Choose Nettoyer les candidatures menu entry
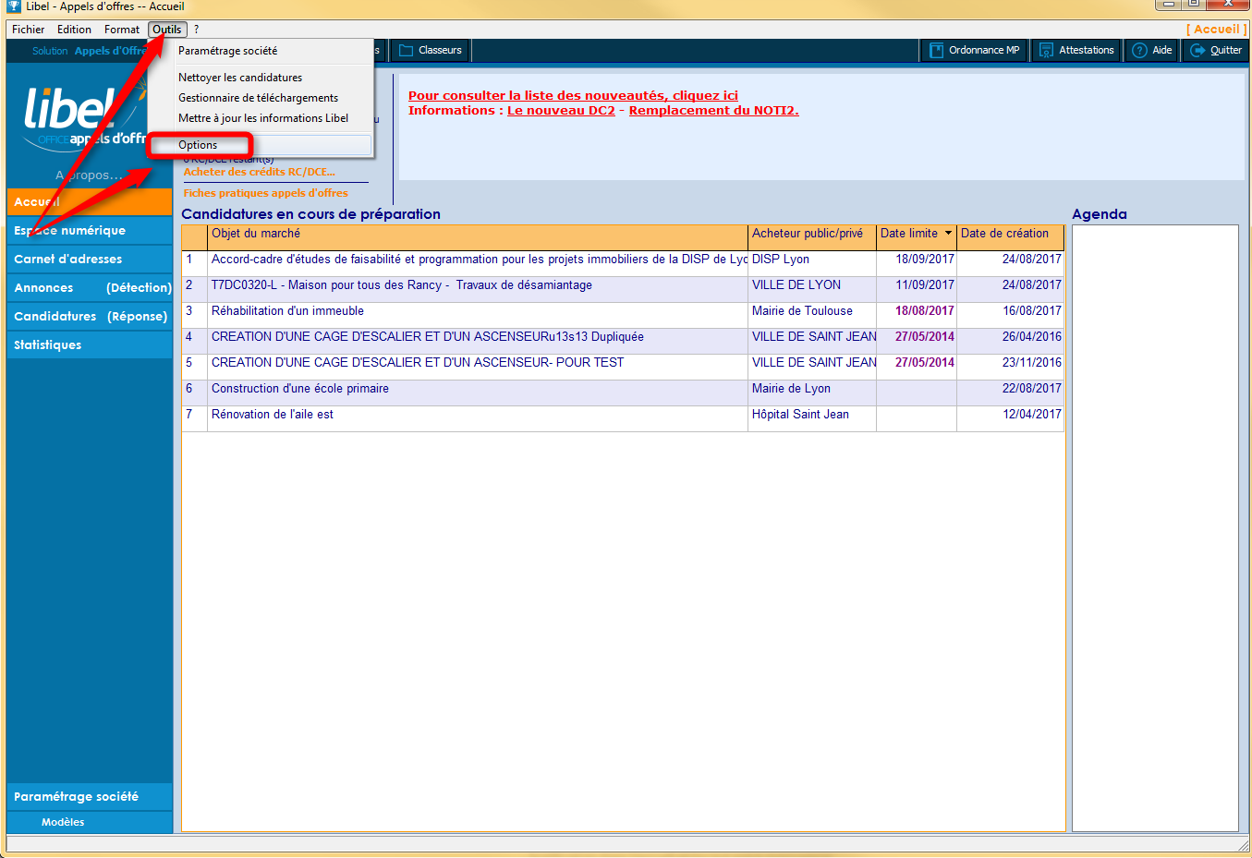 [261, 78]
